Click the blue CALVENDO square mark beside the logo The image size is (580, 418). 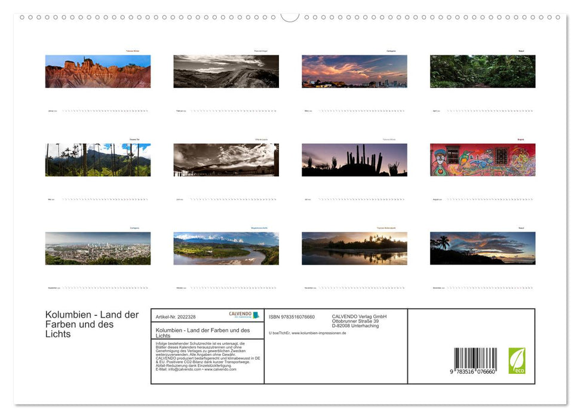pos(256,315)
